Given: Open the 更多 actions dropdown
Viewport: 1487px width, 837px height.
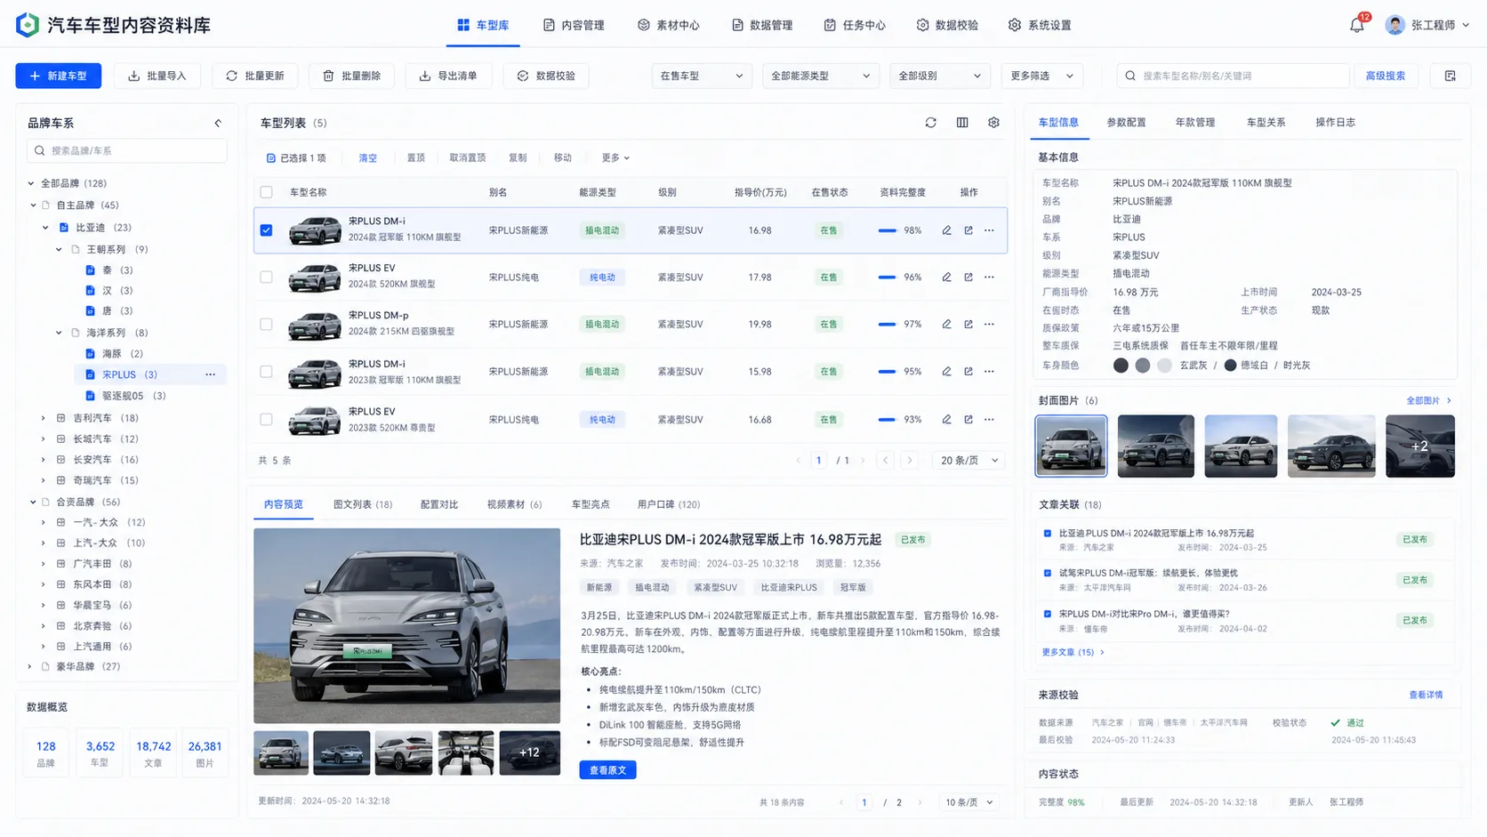Looking at the screenshot, I should point(615,157).
